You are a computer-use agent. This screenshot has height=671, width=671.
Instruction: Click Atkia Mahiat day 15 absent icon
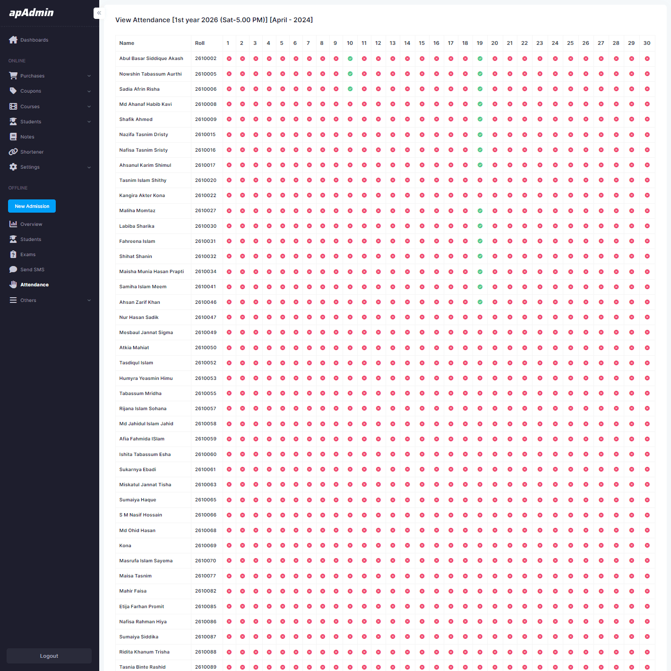422,347
